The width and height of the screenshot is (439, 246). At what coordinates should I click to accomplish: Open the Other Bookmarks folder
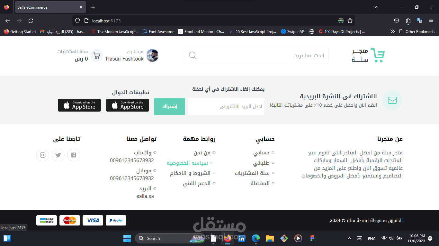(417, 31)
